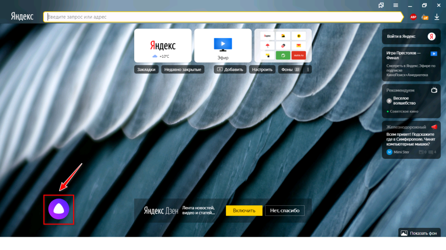Image resolution: width=446 pixels, height=250 pixels.
Task: Open Яндекс tile with weather
Action: (x=163, y=45)
